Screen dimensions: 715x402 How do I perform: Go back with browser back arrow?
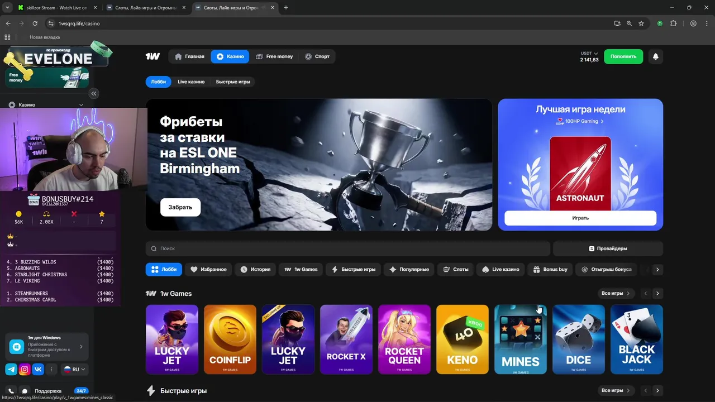coord(8,23)
